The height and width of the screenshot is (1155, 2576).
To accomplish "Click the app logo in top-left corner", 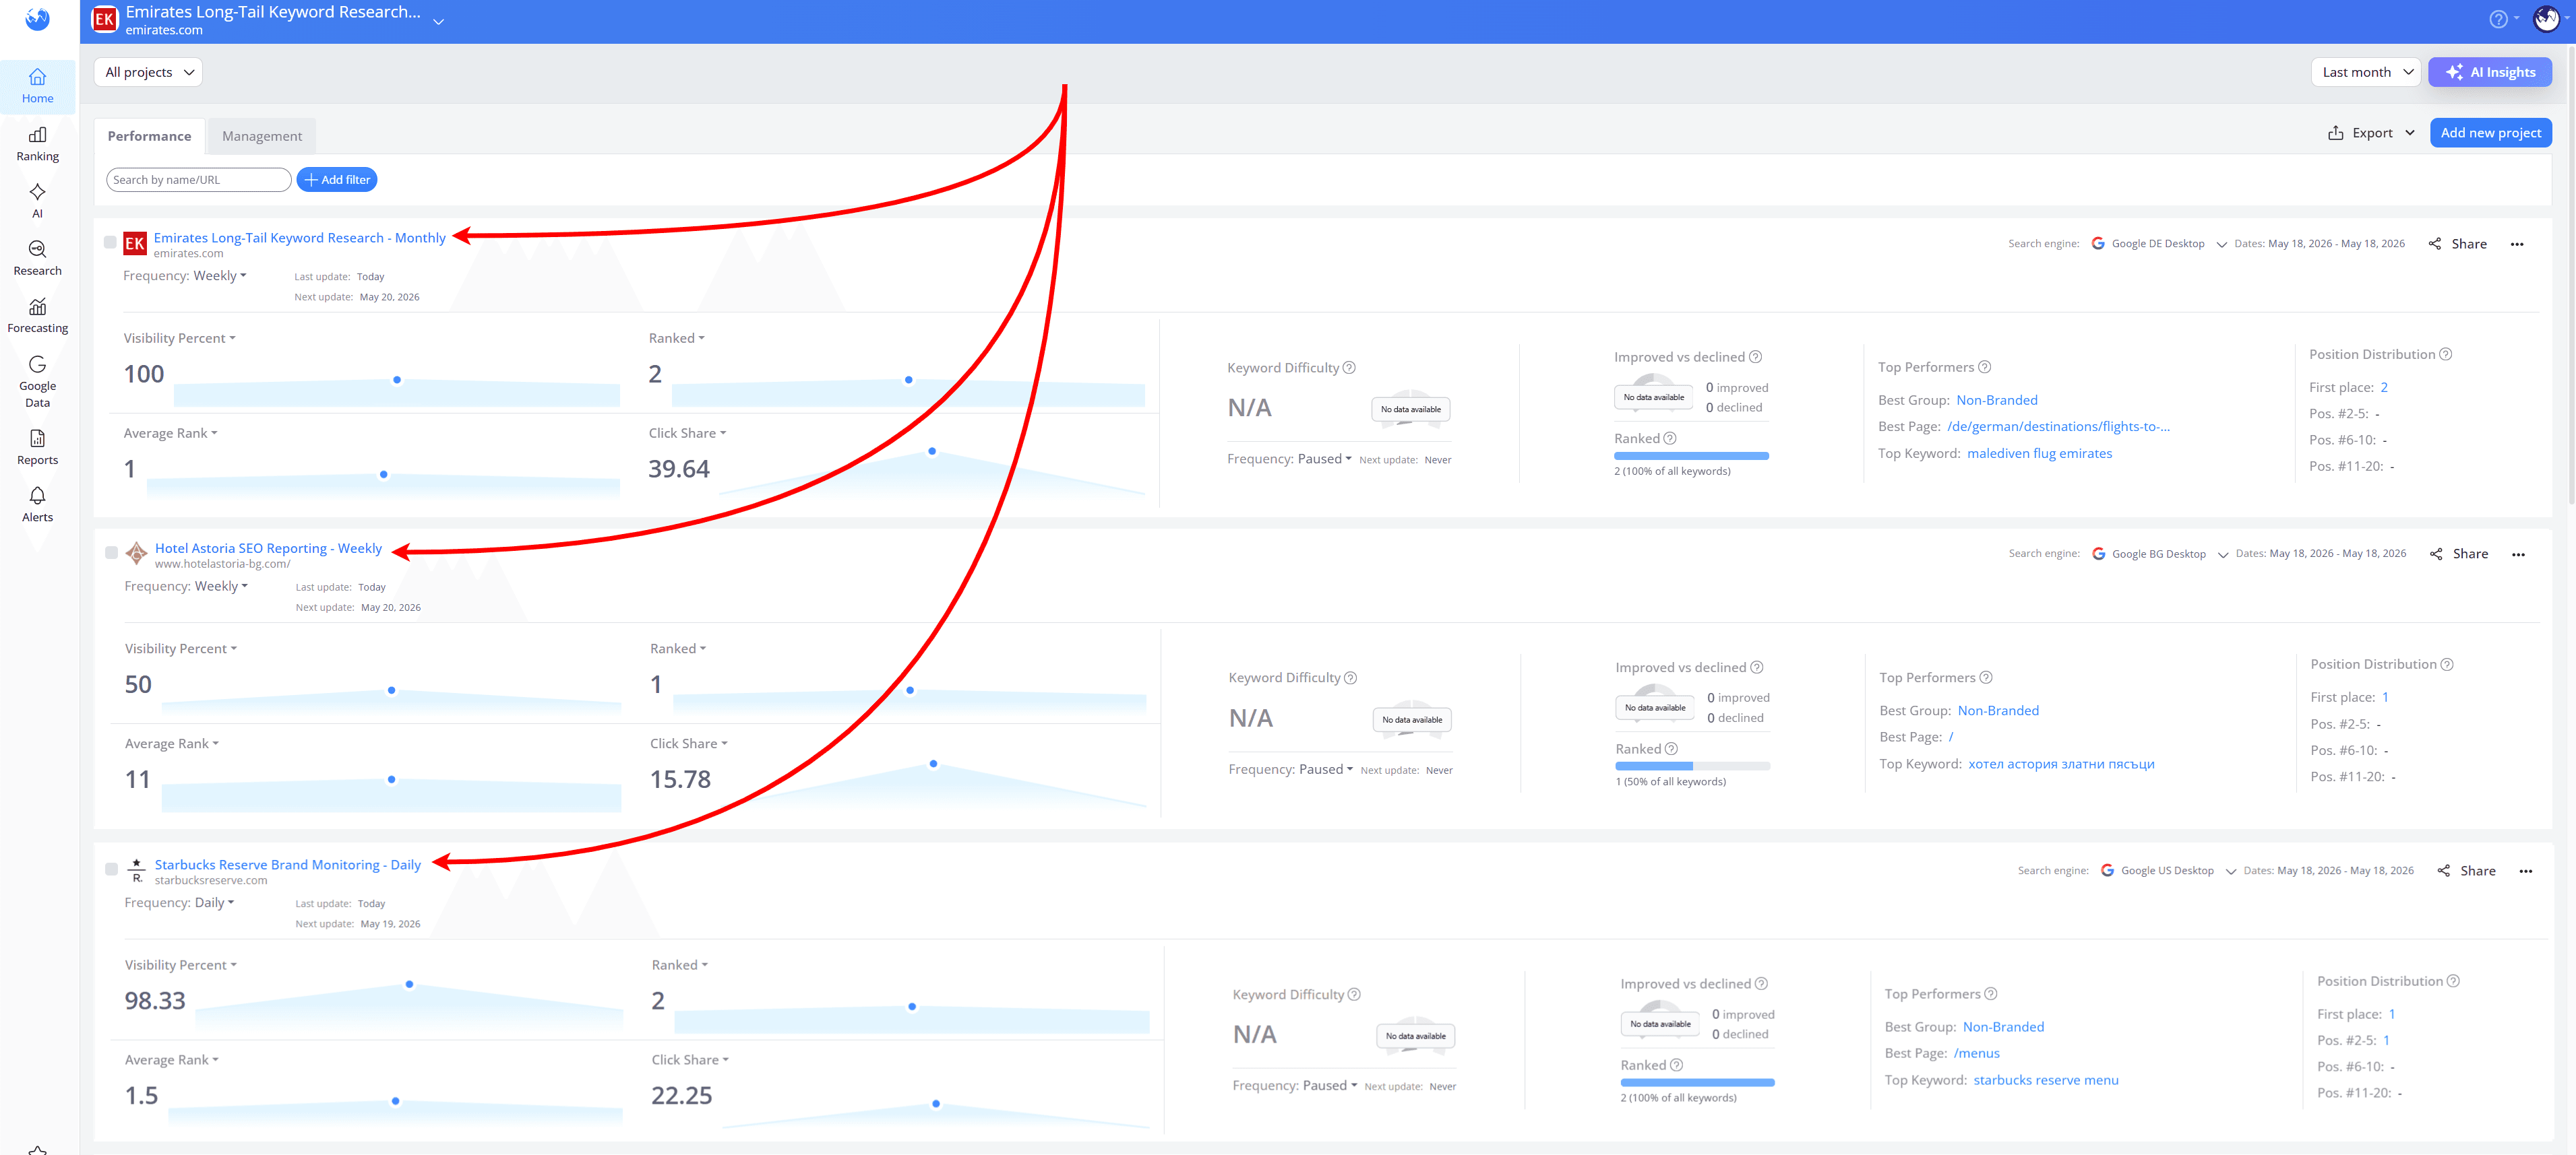I will pos(37,19).
